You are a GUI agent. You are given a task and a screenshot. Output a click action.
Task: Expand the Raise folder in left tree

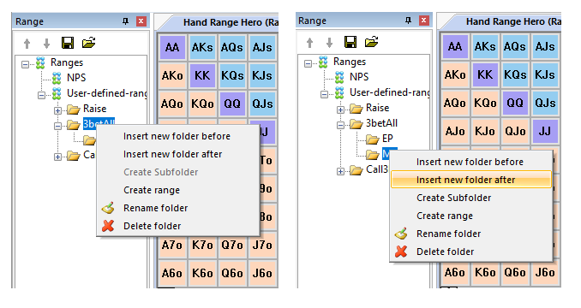[57, 110]
